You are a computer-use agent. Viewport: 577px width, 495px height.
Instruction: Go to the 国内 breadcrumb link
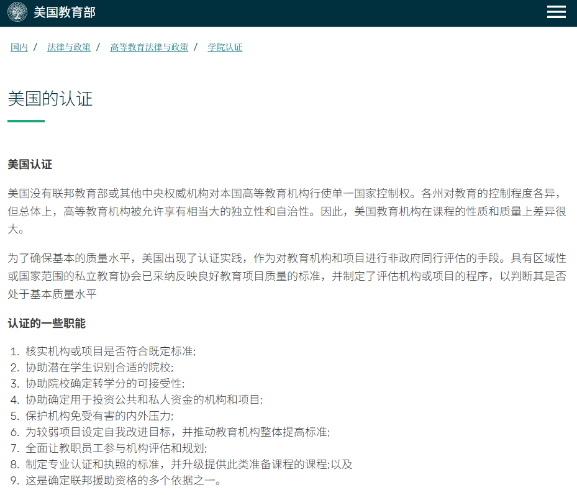pos(19,47)
